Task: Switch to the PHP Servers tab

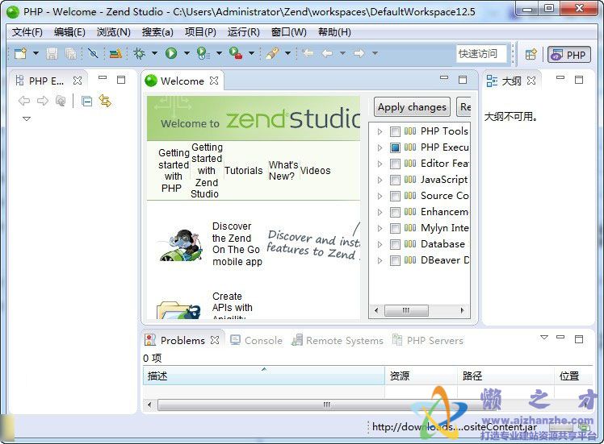Action: pyautogui.click(x=428, y=340)
